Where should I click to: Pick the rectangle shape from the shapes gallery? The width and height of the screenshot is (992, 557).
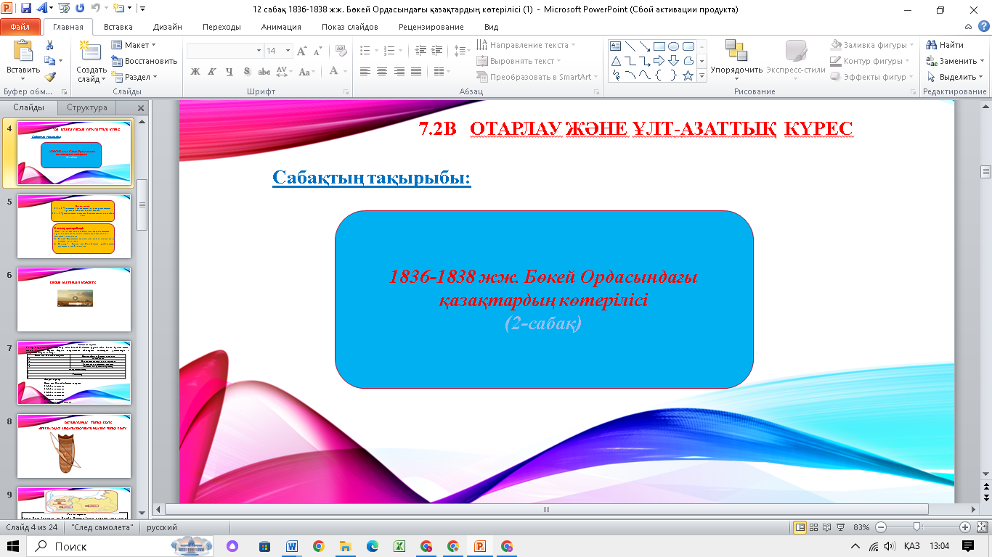659,46
